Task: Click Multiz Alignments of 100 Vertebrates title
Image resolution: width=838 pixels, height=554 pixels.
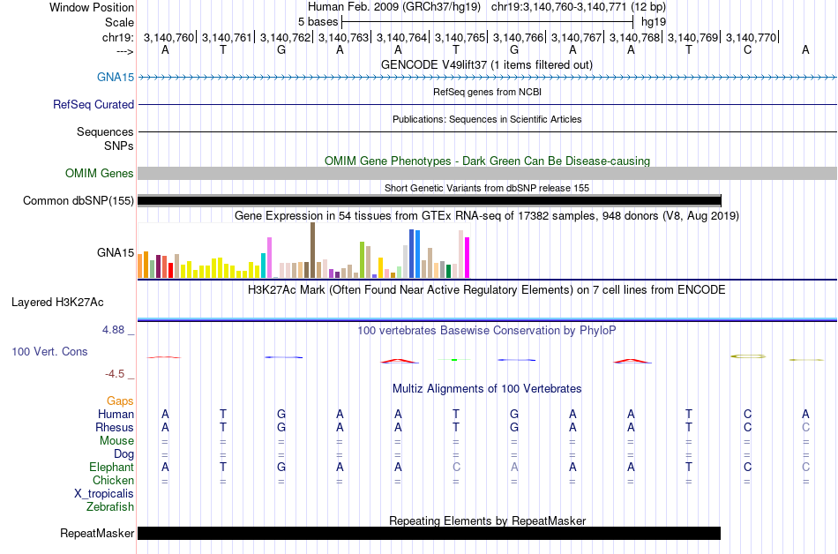Action: click(487, 388)
